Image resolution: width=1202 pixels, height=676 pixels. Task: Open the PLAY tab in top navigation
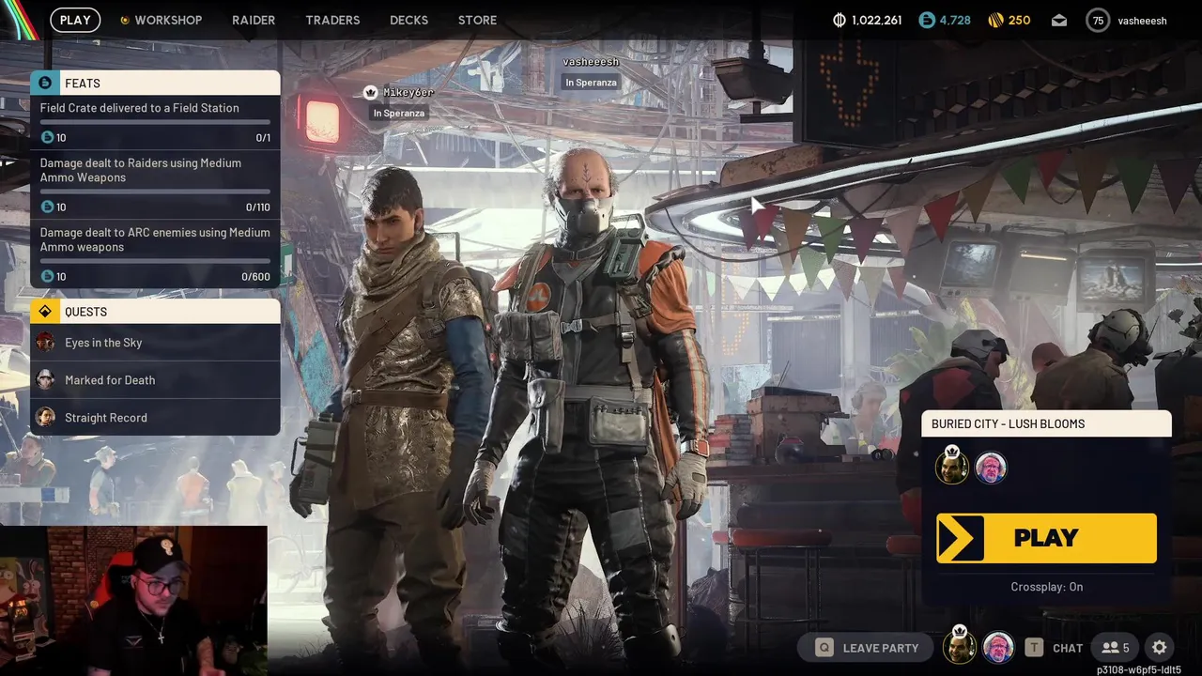[75, 20]
